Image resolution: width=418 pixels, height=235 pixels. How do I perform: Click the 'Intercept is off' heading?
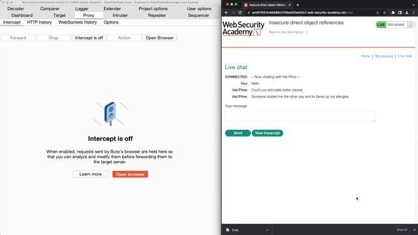110,139
